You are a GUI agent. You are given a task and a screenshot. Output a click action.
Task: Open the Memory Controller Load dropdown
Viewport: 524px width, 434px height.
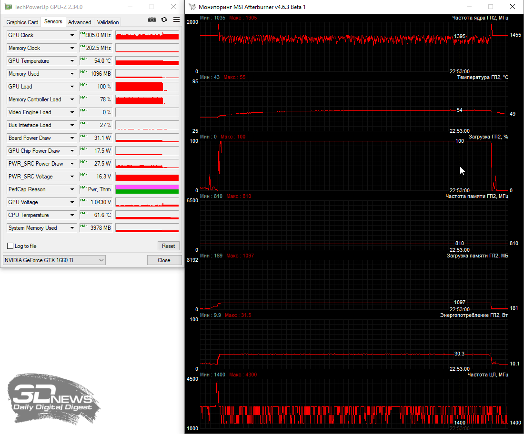click(x=72, y=99)
